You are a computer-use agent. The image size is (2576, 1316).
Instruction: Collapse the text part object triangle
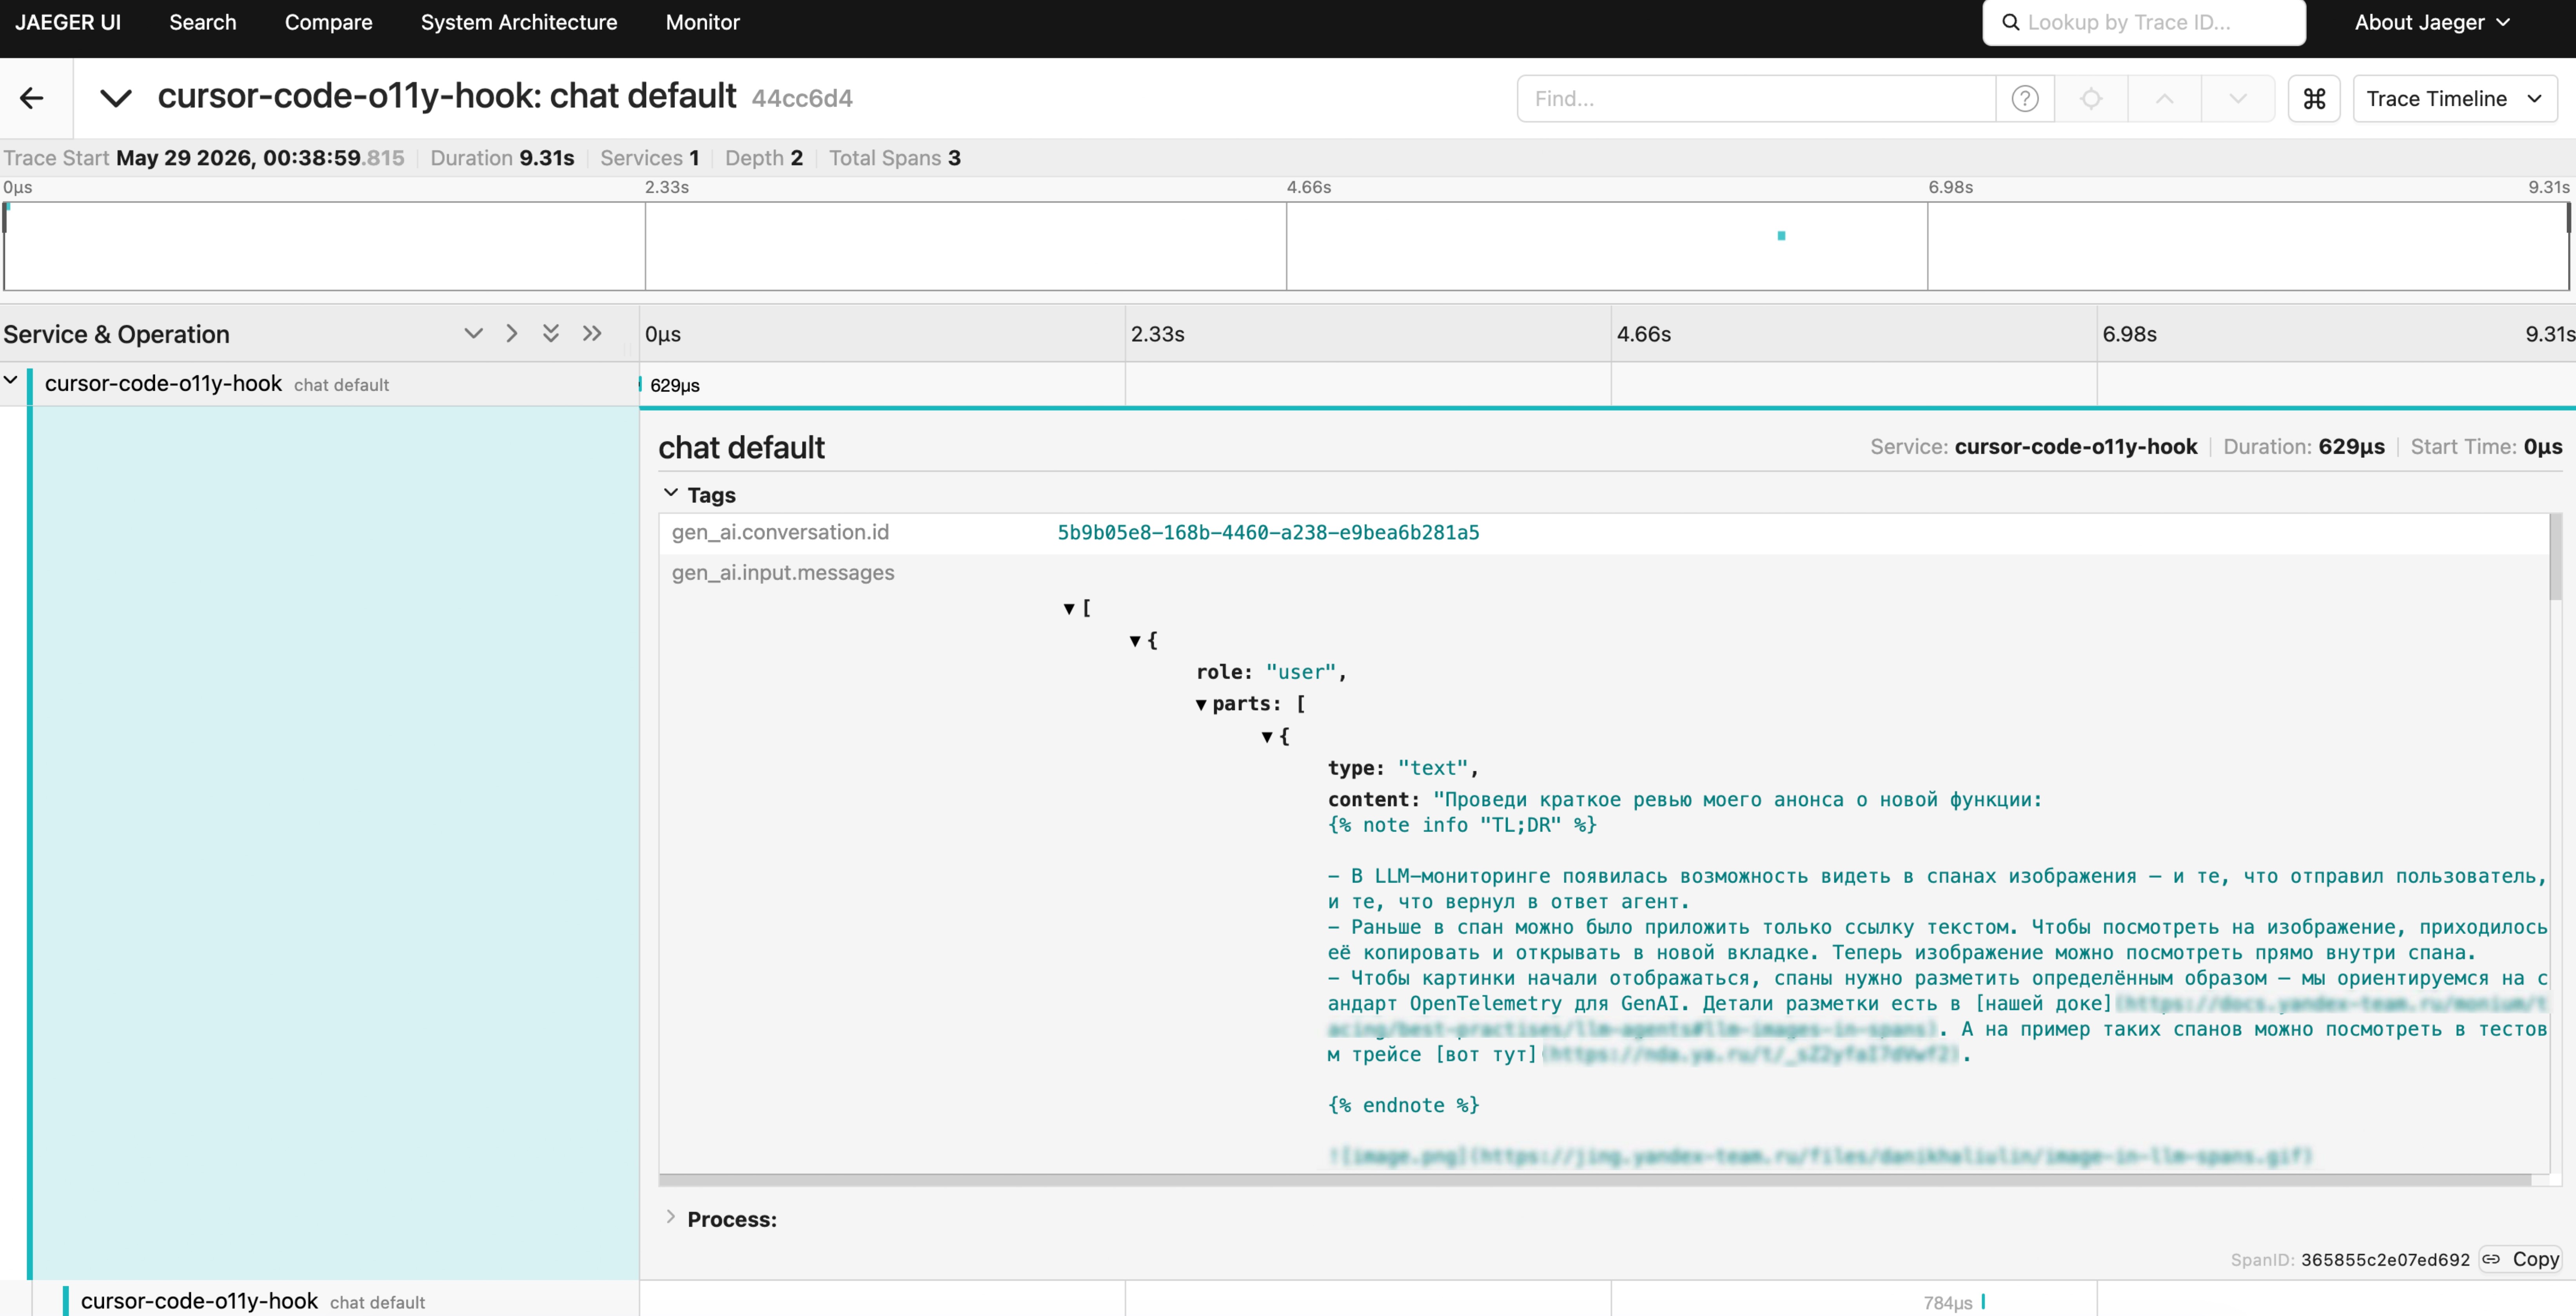pos(1267,737)
